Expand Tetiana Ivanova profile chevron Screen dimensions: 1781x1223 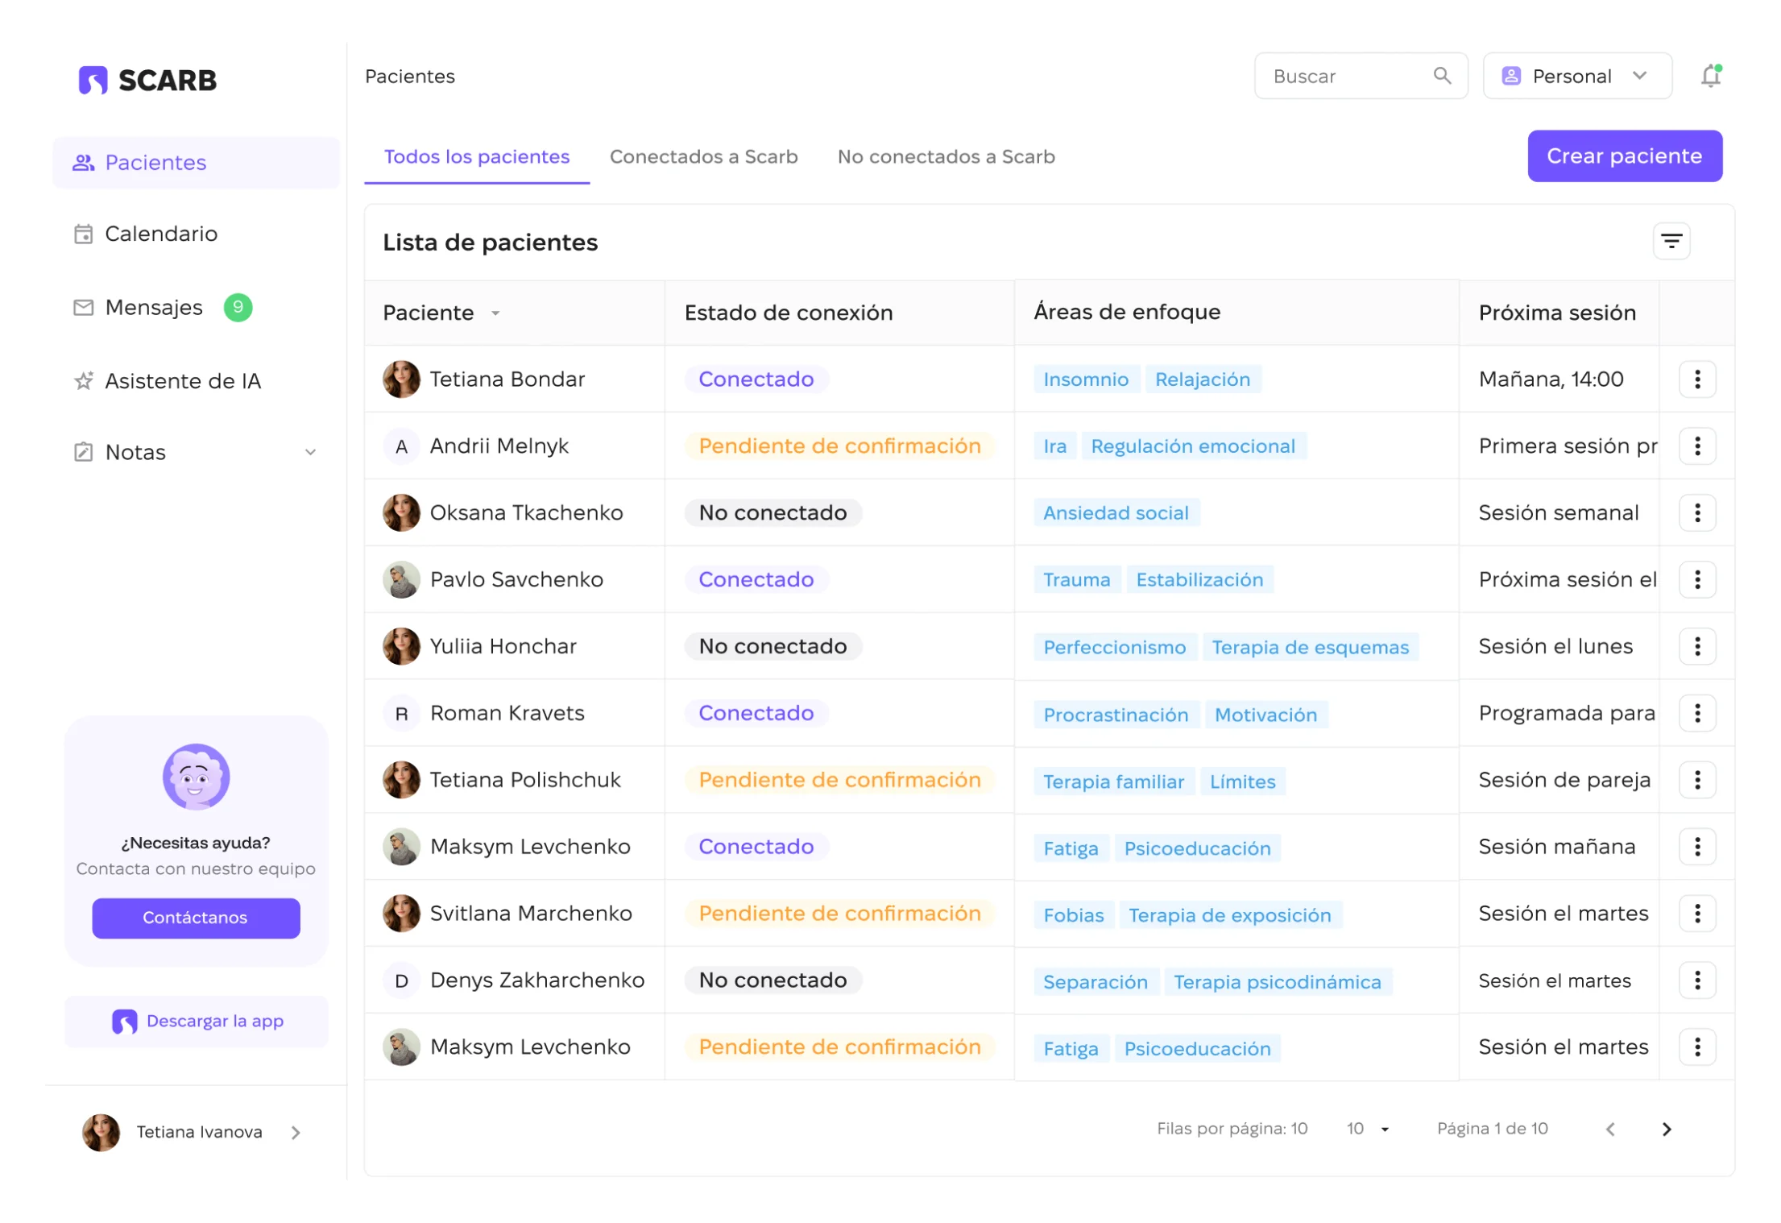click(x=296, y=1132)
